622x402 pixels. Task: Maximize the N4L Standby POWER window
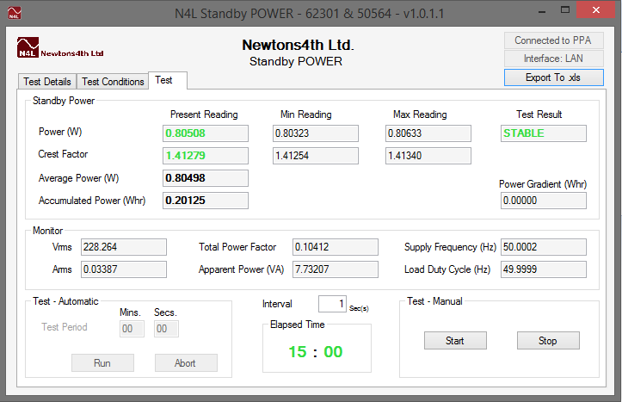(x=565, y=10)
